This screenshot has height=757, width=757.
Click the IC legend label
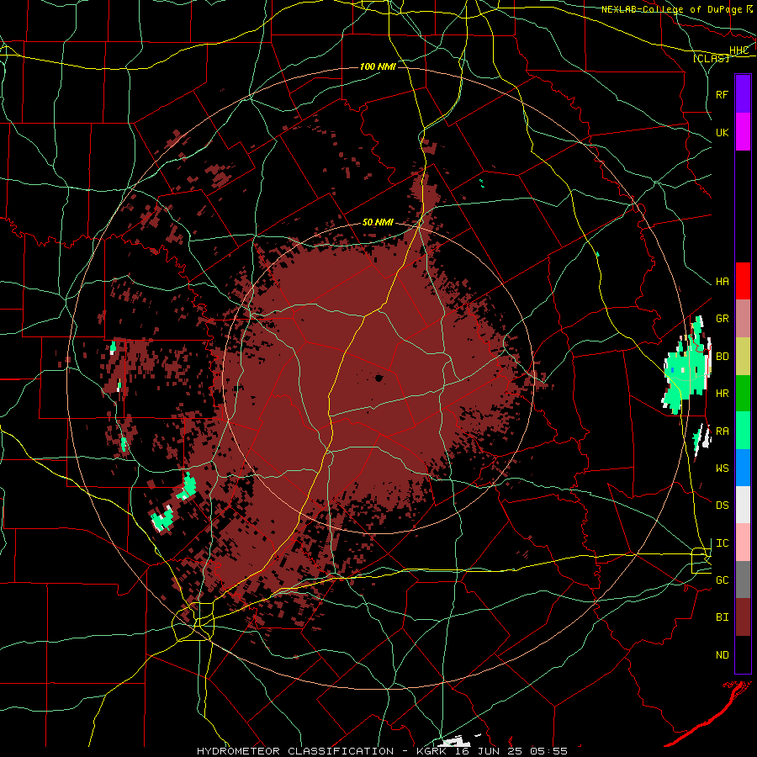[722, 543]
